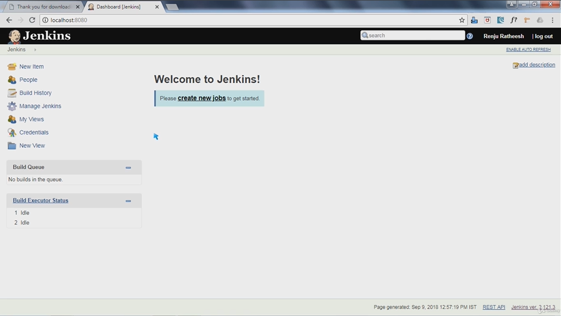This screenshot has height=316, width=561.
Task: Click the teal extension icon before f?
Action: pos(501,20)
